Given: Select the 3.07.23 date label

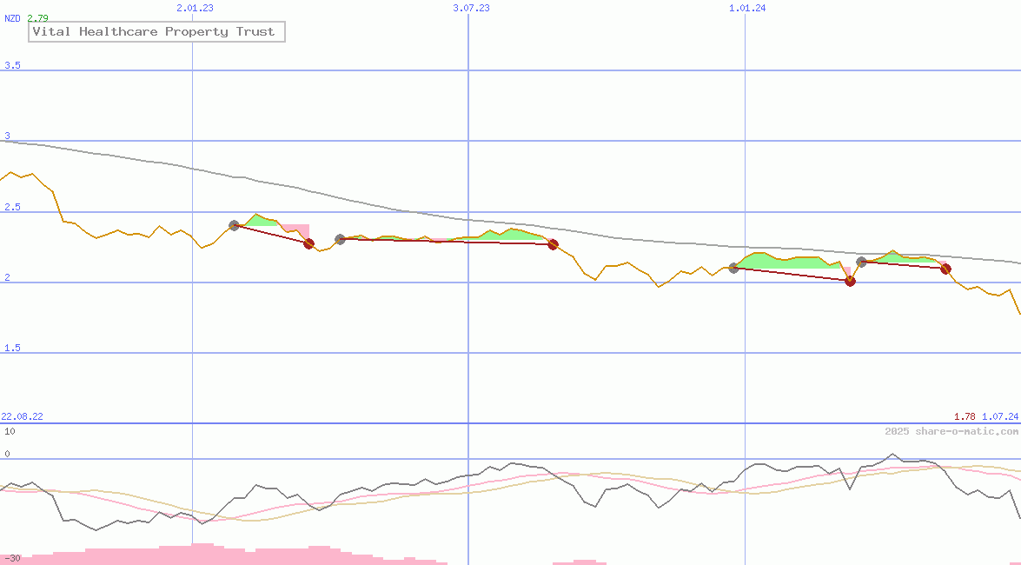Looking at the screenshot, I should click(471, 8).
